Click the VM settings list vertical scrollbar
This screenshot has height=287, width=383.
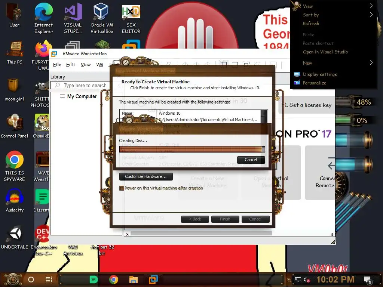click(264, 116)
